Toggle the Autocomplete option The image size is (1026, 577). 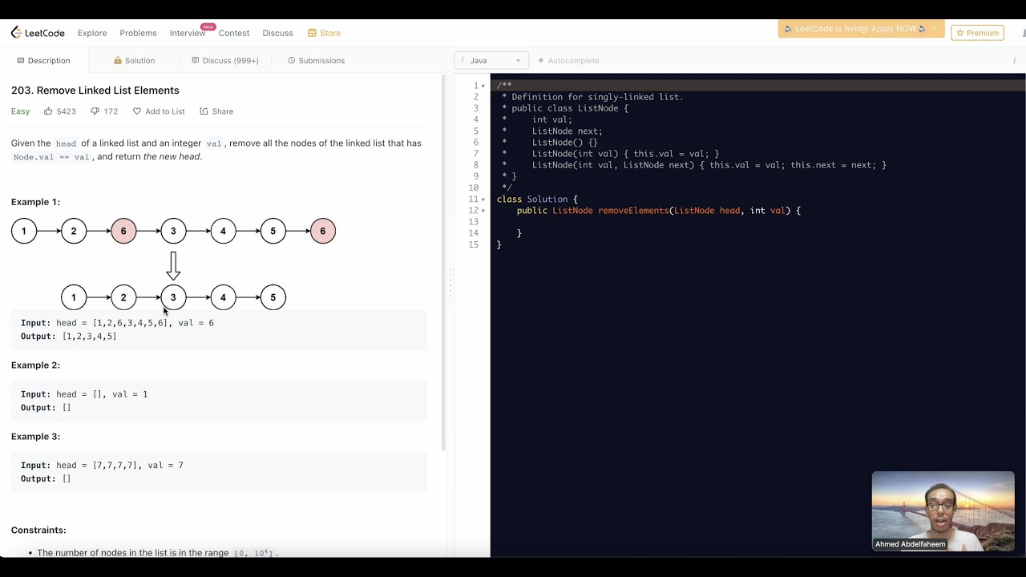[x=568, y=61]
